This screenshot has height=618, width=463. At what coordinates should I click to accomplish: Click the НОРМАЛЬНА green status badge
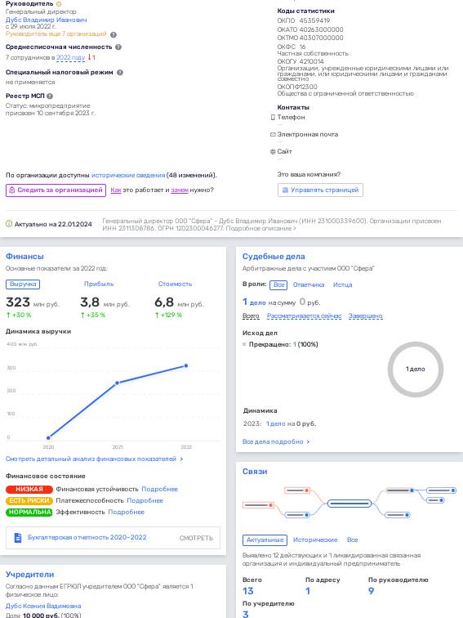29,512
